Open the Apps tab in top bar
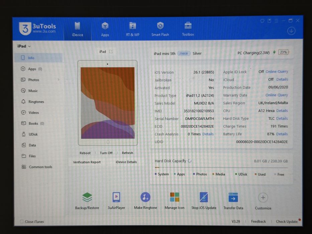 click(105, 29)
